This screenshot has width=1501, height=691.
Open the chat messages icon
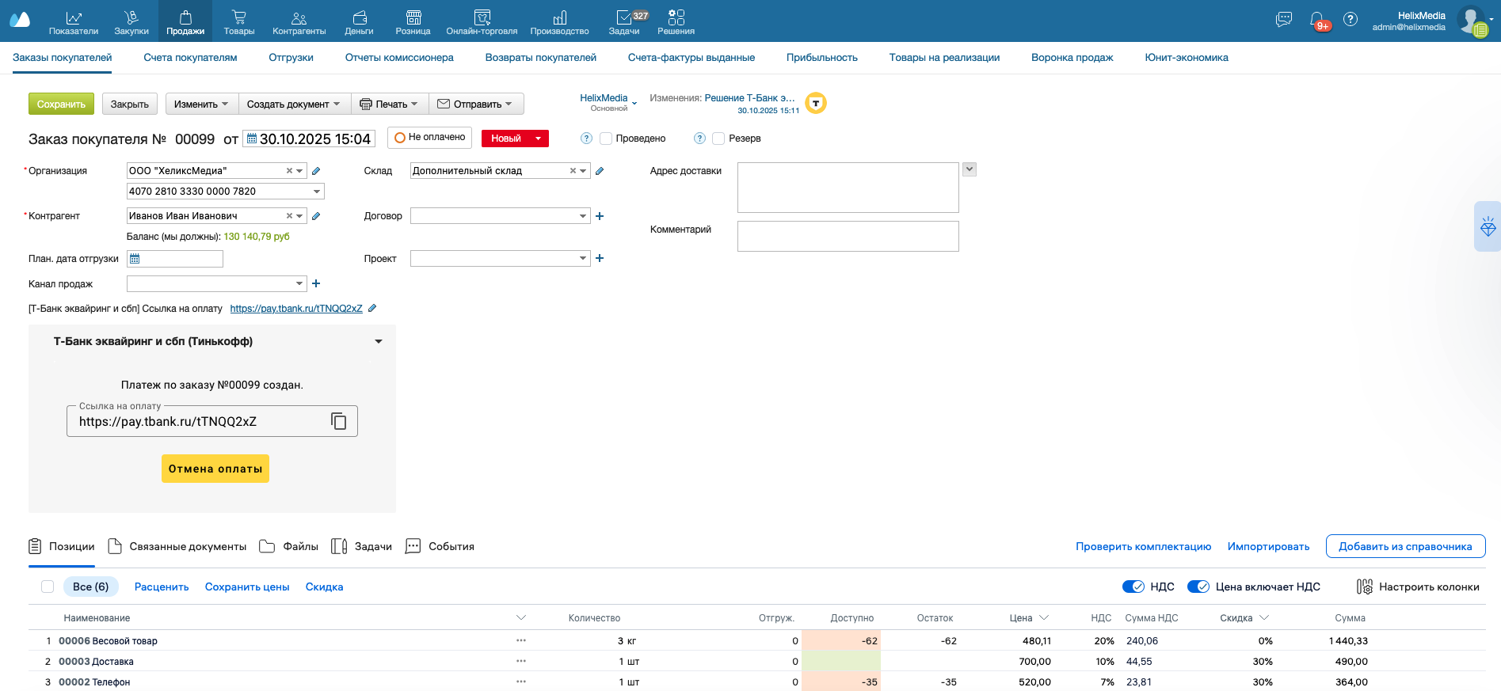click(x=1284, y=20)
